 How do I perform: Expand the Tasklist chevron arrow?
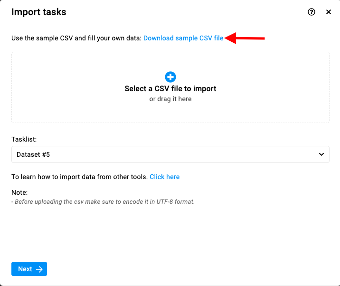click(x=321, y=154)
